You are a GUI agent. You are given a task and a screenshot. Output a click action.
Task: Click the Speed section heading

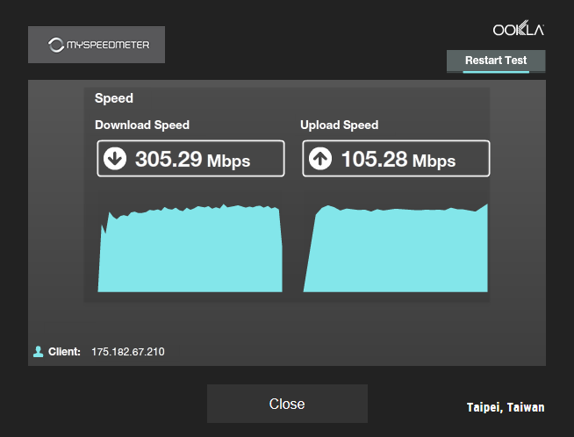click(x=114, y=98)
